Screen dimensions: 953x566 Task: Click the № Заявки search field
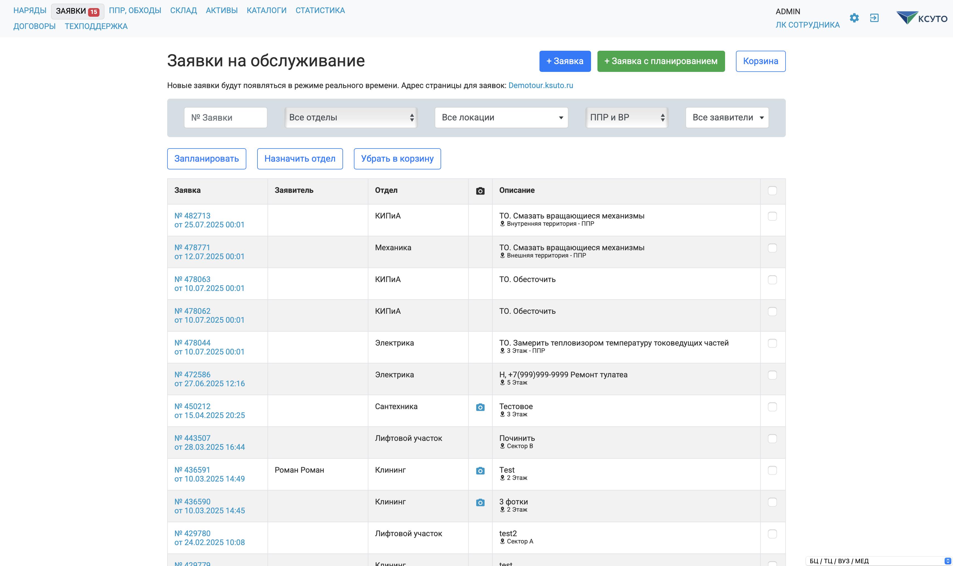tap(225, 118)
